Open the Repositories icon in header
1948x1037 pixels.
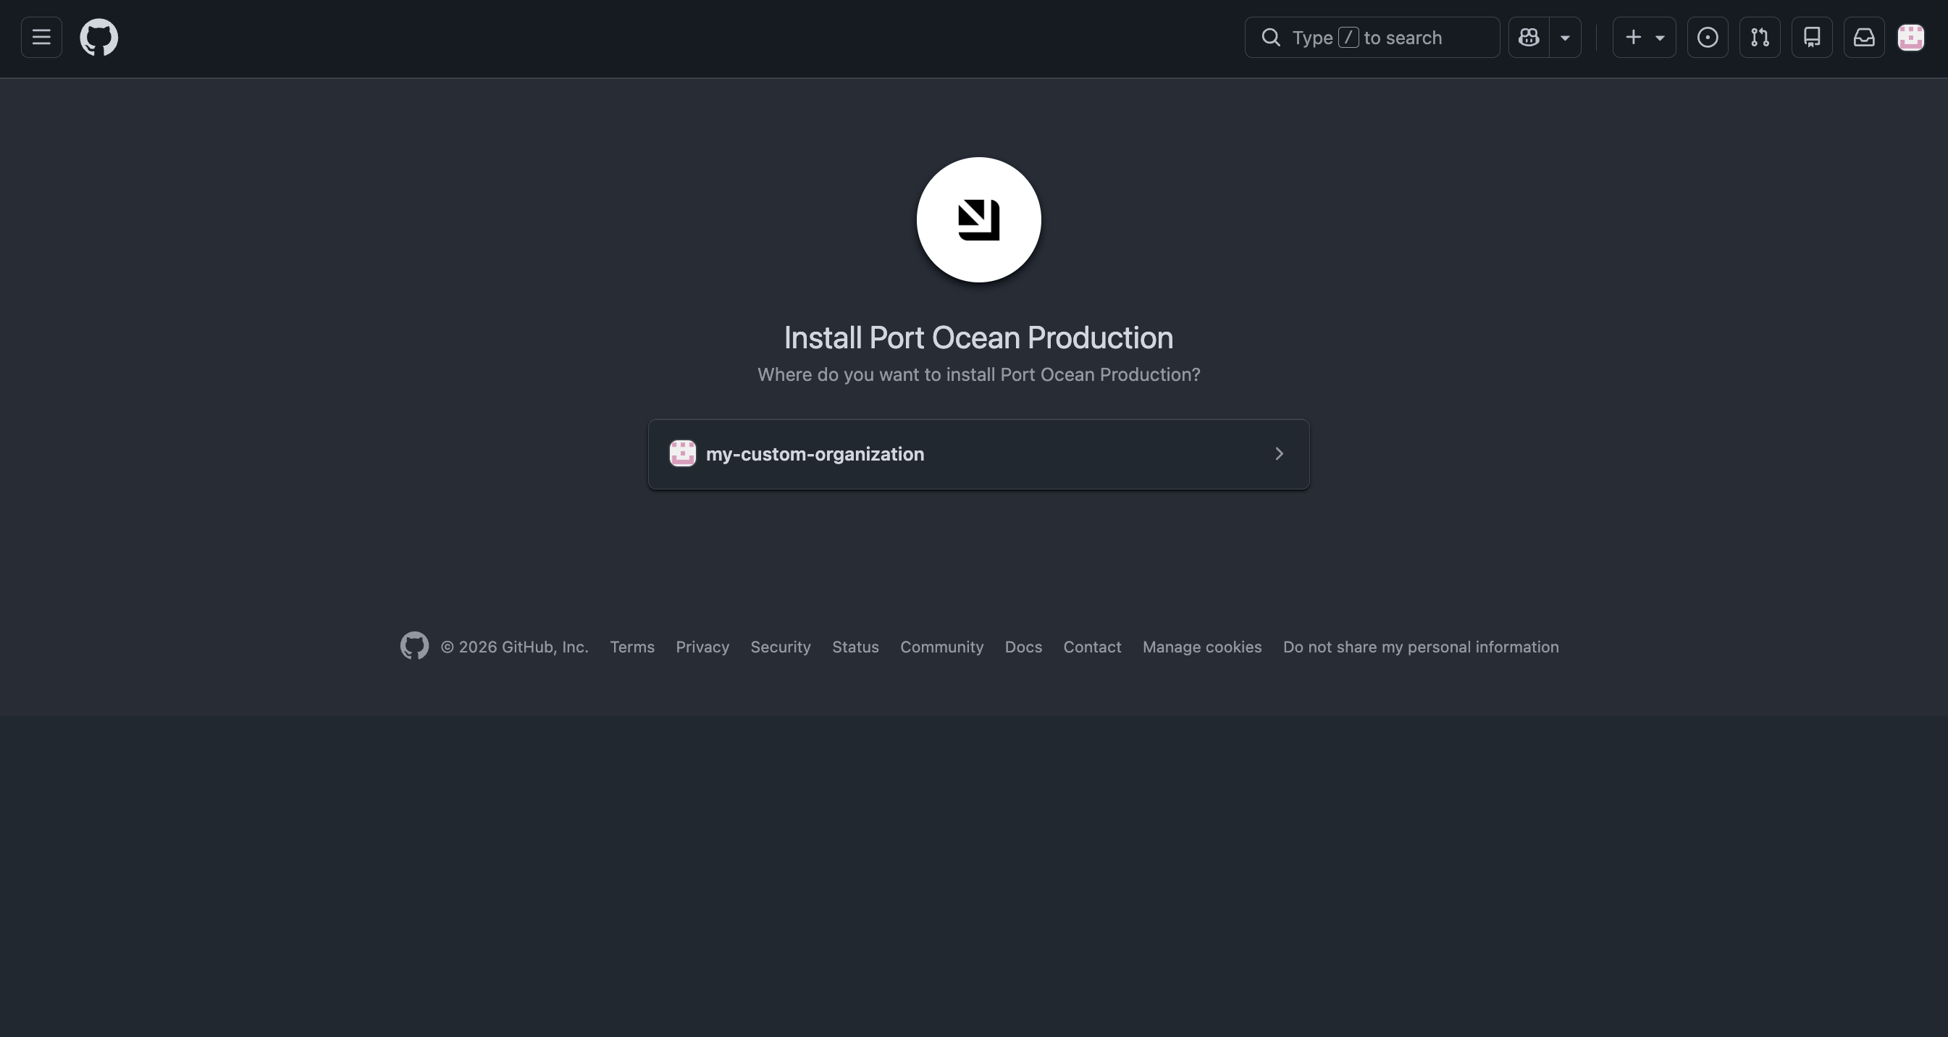(1812, 37)
